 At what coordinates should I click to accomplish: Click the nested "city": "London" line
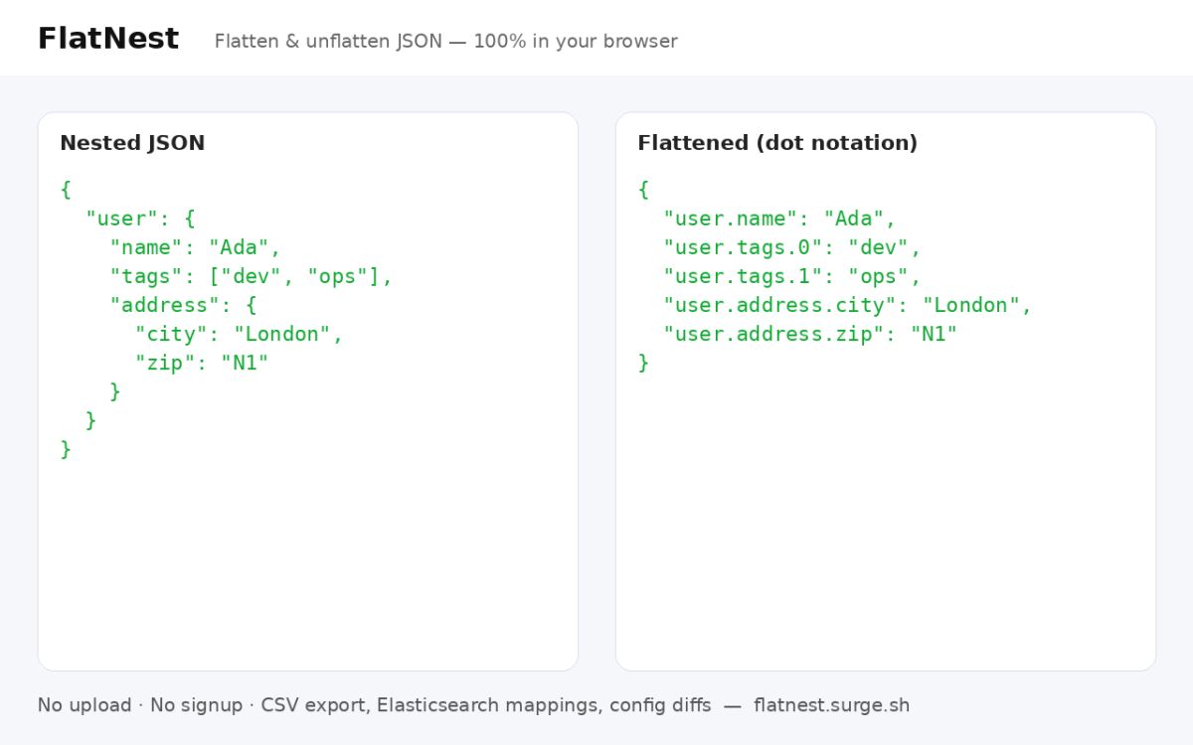click(240, 334)
